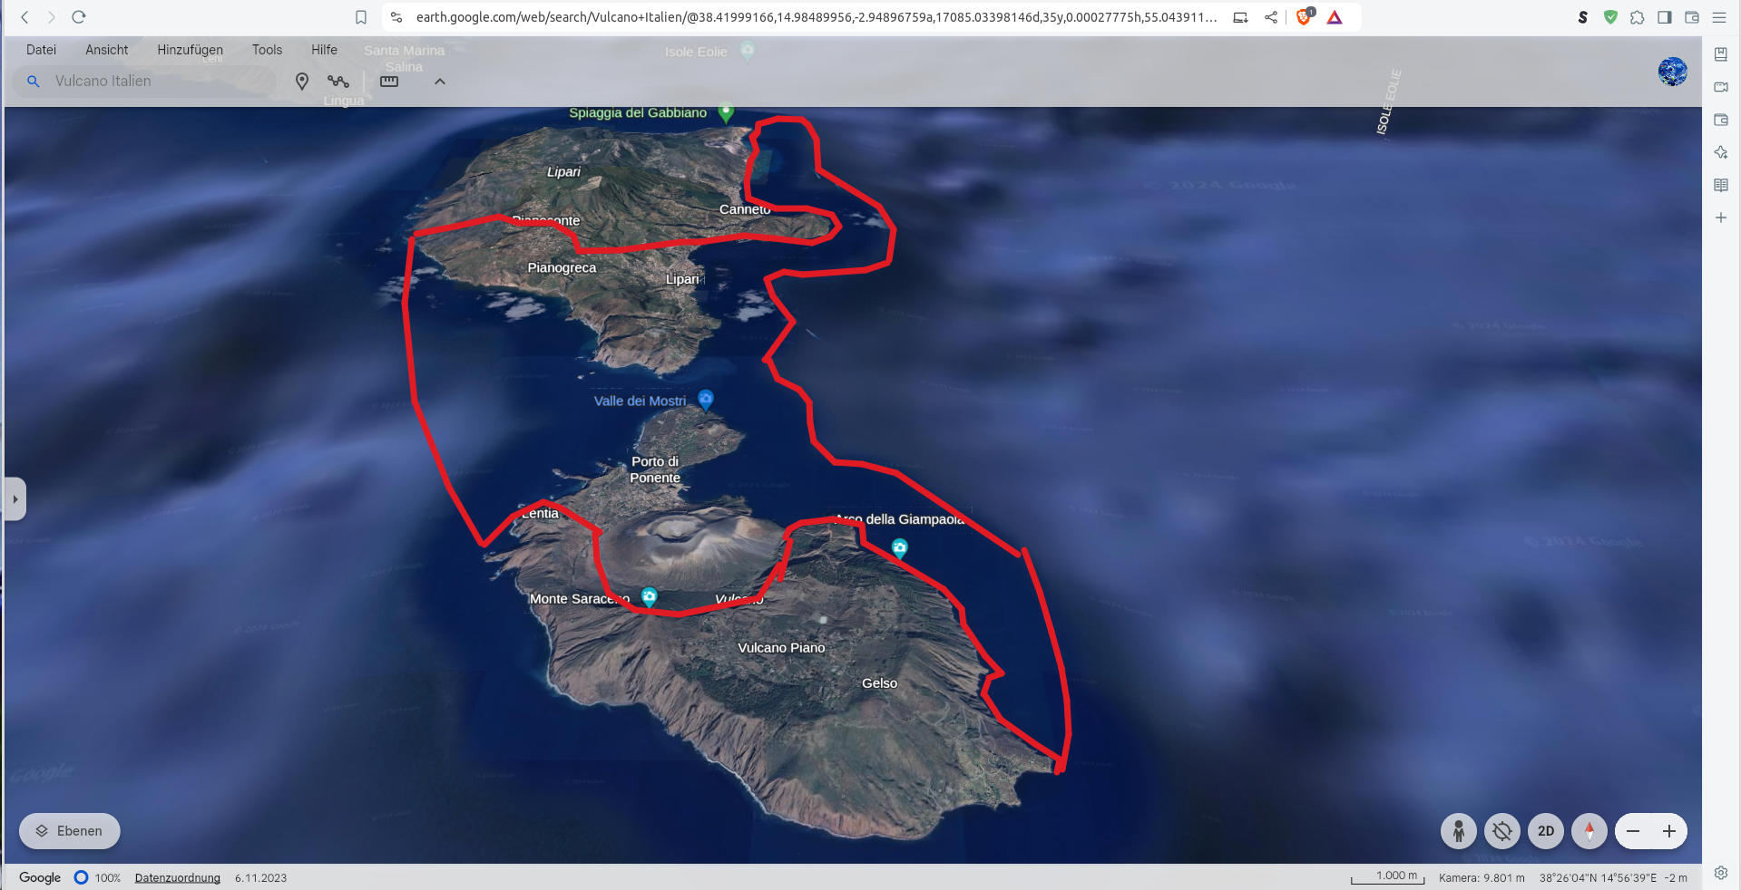This screenshot has height=890, width=1741.
Task: Click the Vulcano Piano place label
Action: (x=781, y=648)
